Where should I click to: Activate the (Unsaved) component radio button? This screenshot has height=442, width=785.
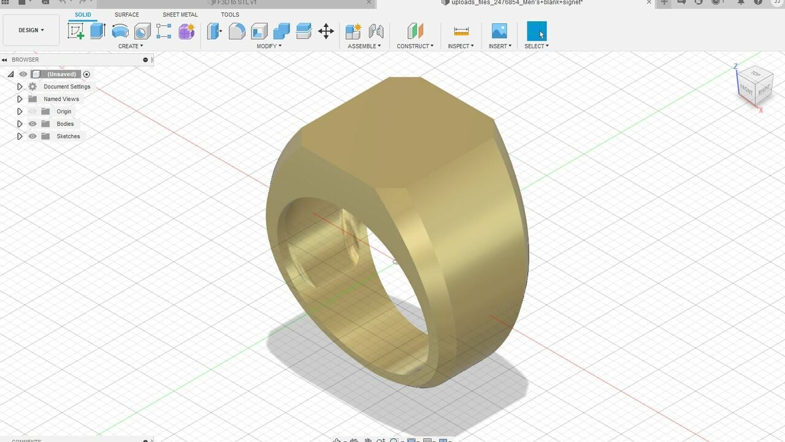click(86, 74)
